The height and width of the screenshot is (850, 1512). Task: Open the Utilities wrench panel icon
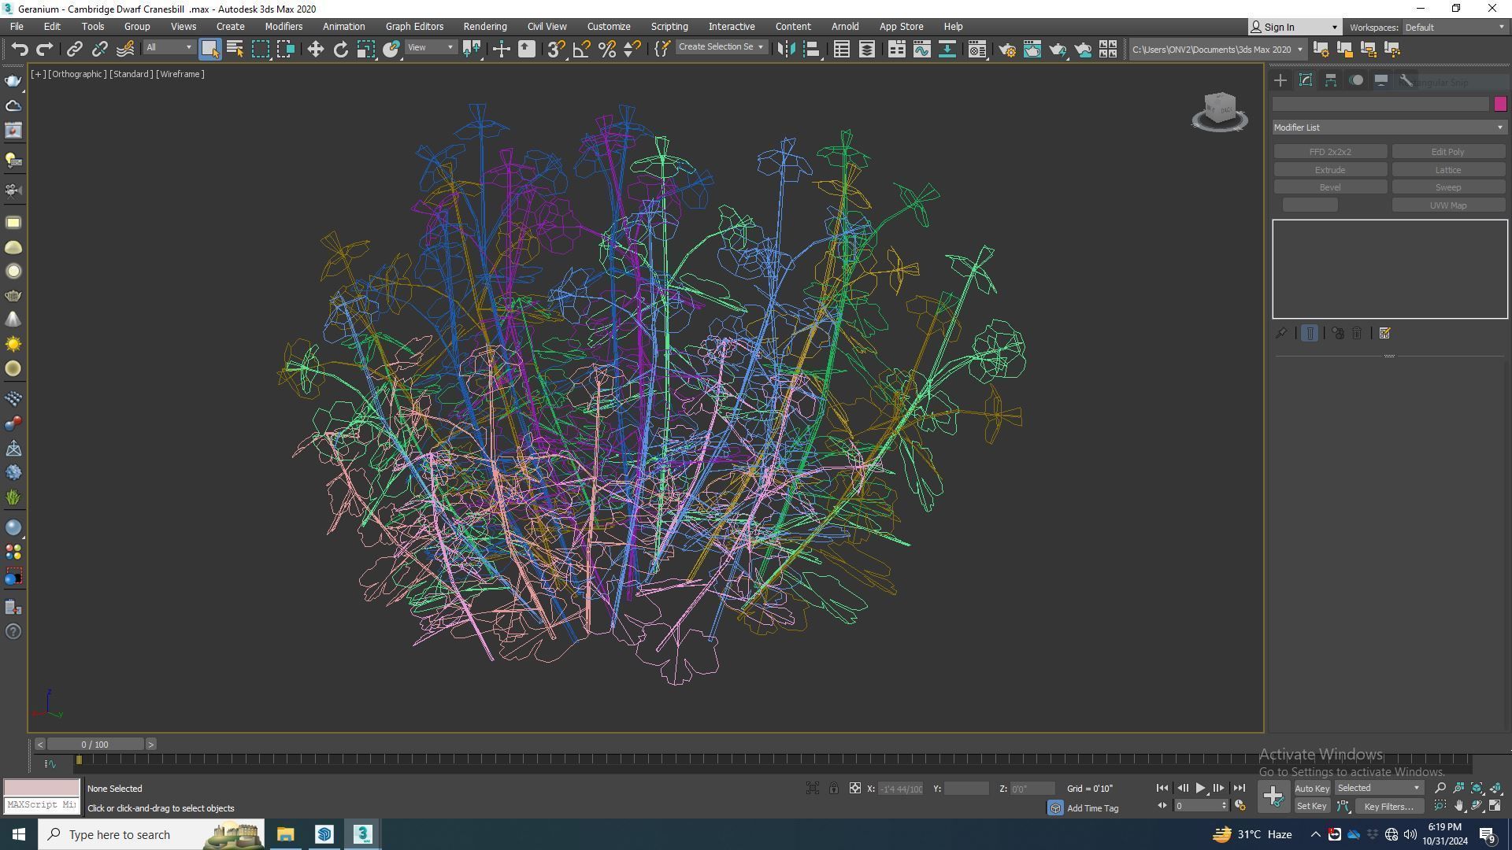point(1406,80)
